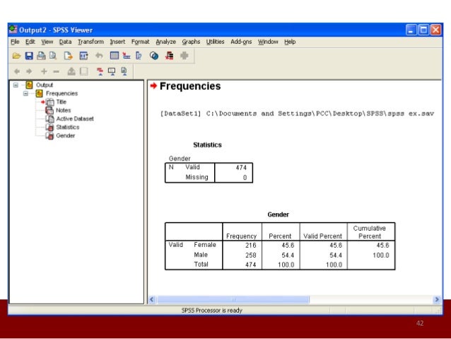
Task: Click the red Designate Window icon
Action: tap(169, 55)
